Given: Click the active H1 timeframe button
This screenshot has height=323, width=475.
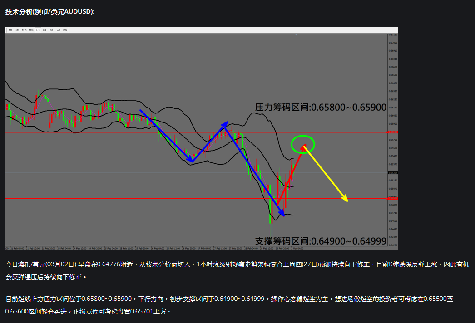Looking at the screenshot, I should click(x=38, y=30).
